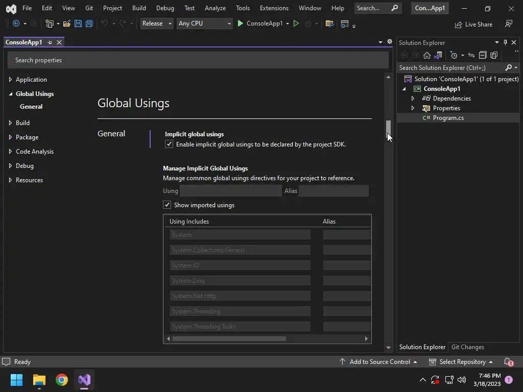
Task: Show hidden system tray icons
Action: [x=422, y=380]
